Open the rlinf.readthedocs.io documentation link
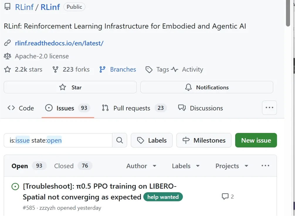295x216 pixels. click(x=59, y=43)
